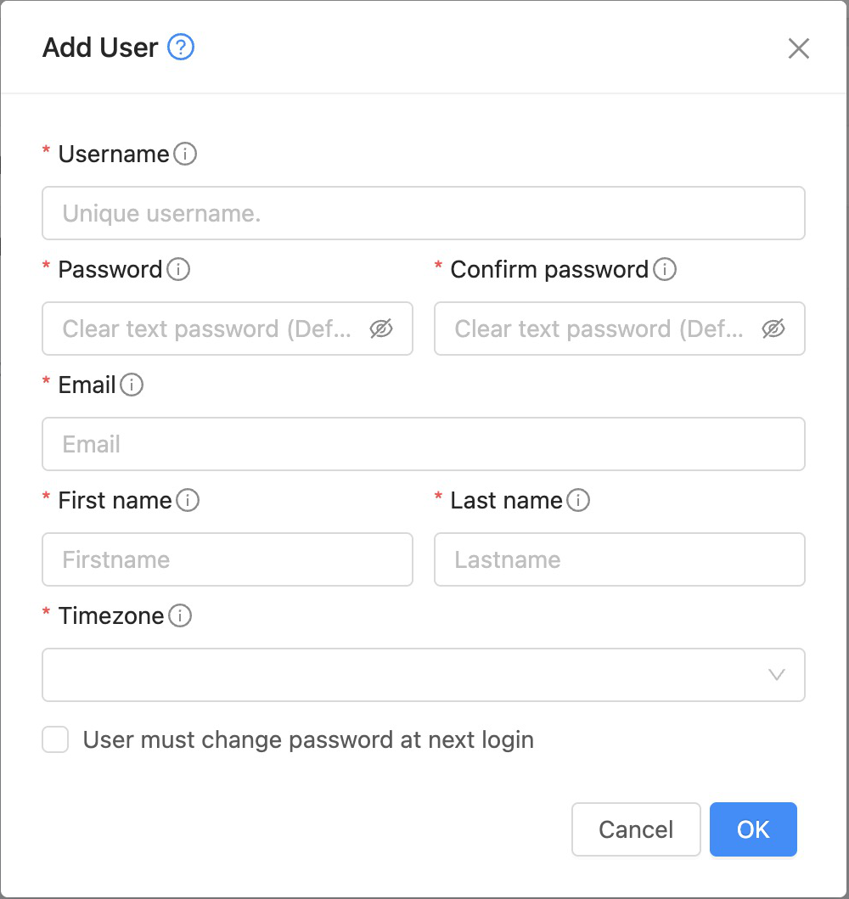849x899 pixels.
Task: Click into the Email input field
Action: [x=423, y=444]
